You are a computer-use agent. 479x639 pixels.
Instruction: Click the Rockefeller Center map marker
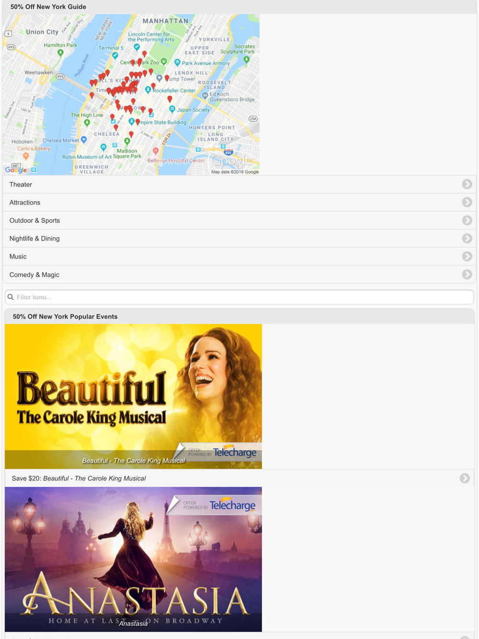click(x=148, y=90)
